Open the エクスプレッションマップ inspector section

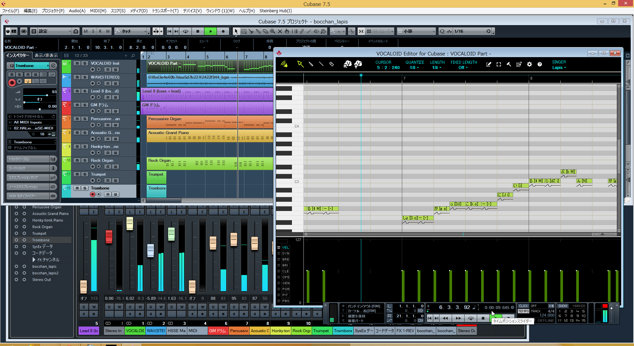[31, 178]
